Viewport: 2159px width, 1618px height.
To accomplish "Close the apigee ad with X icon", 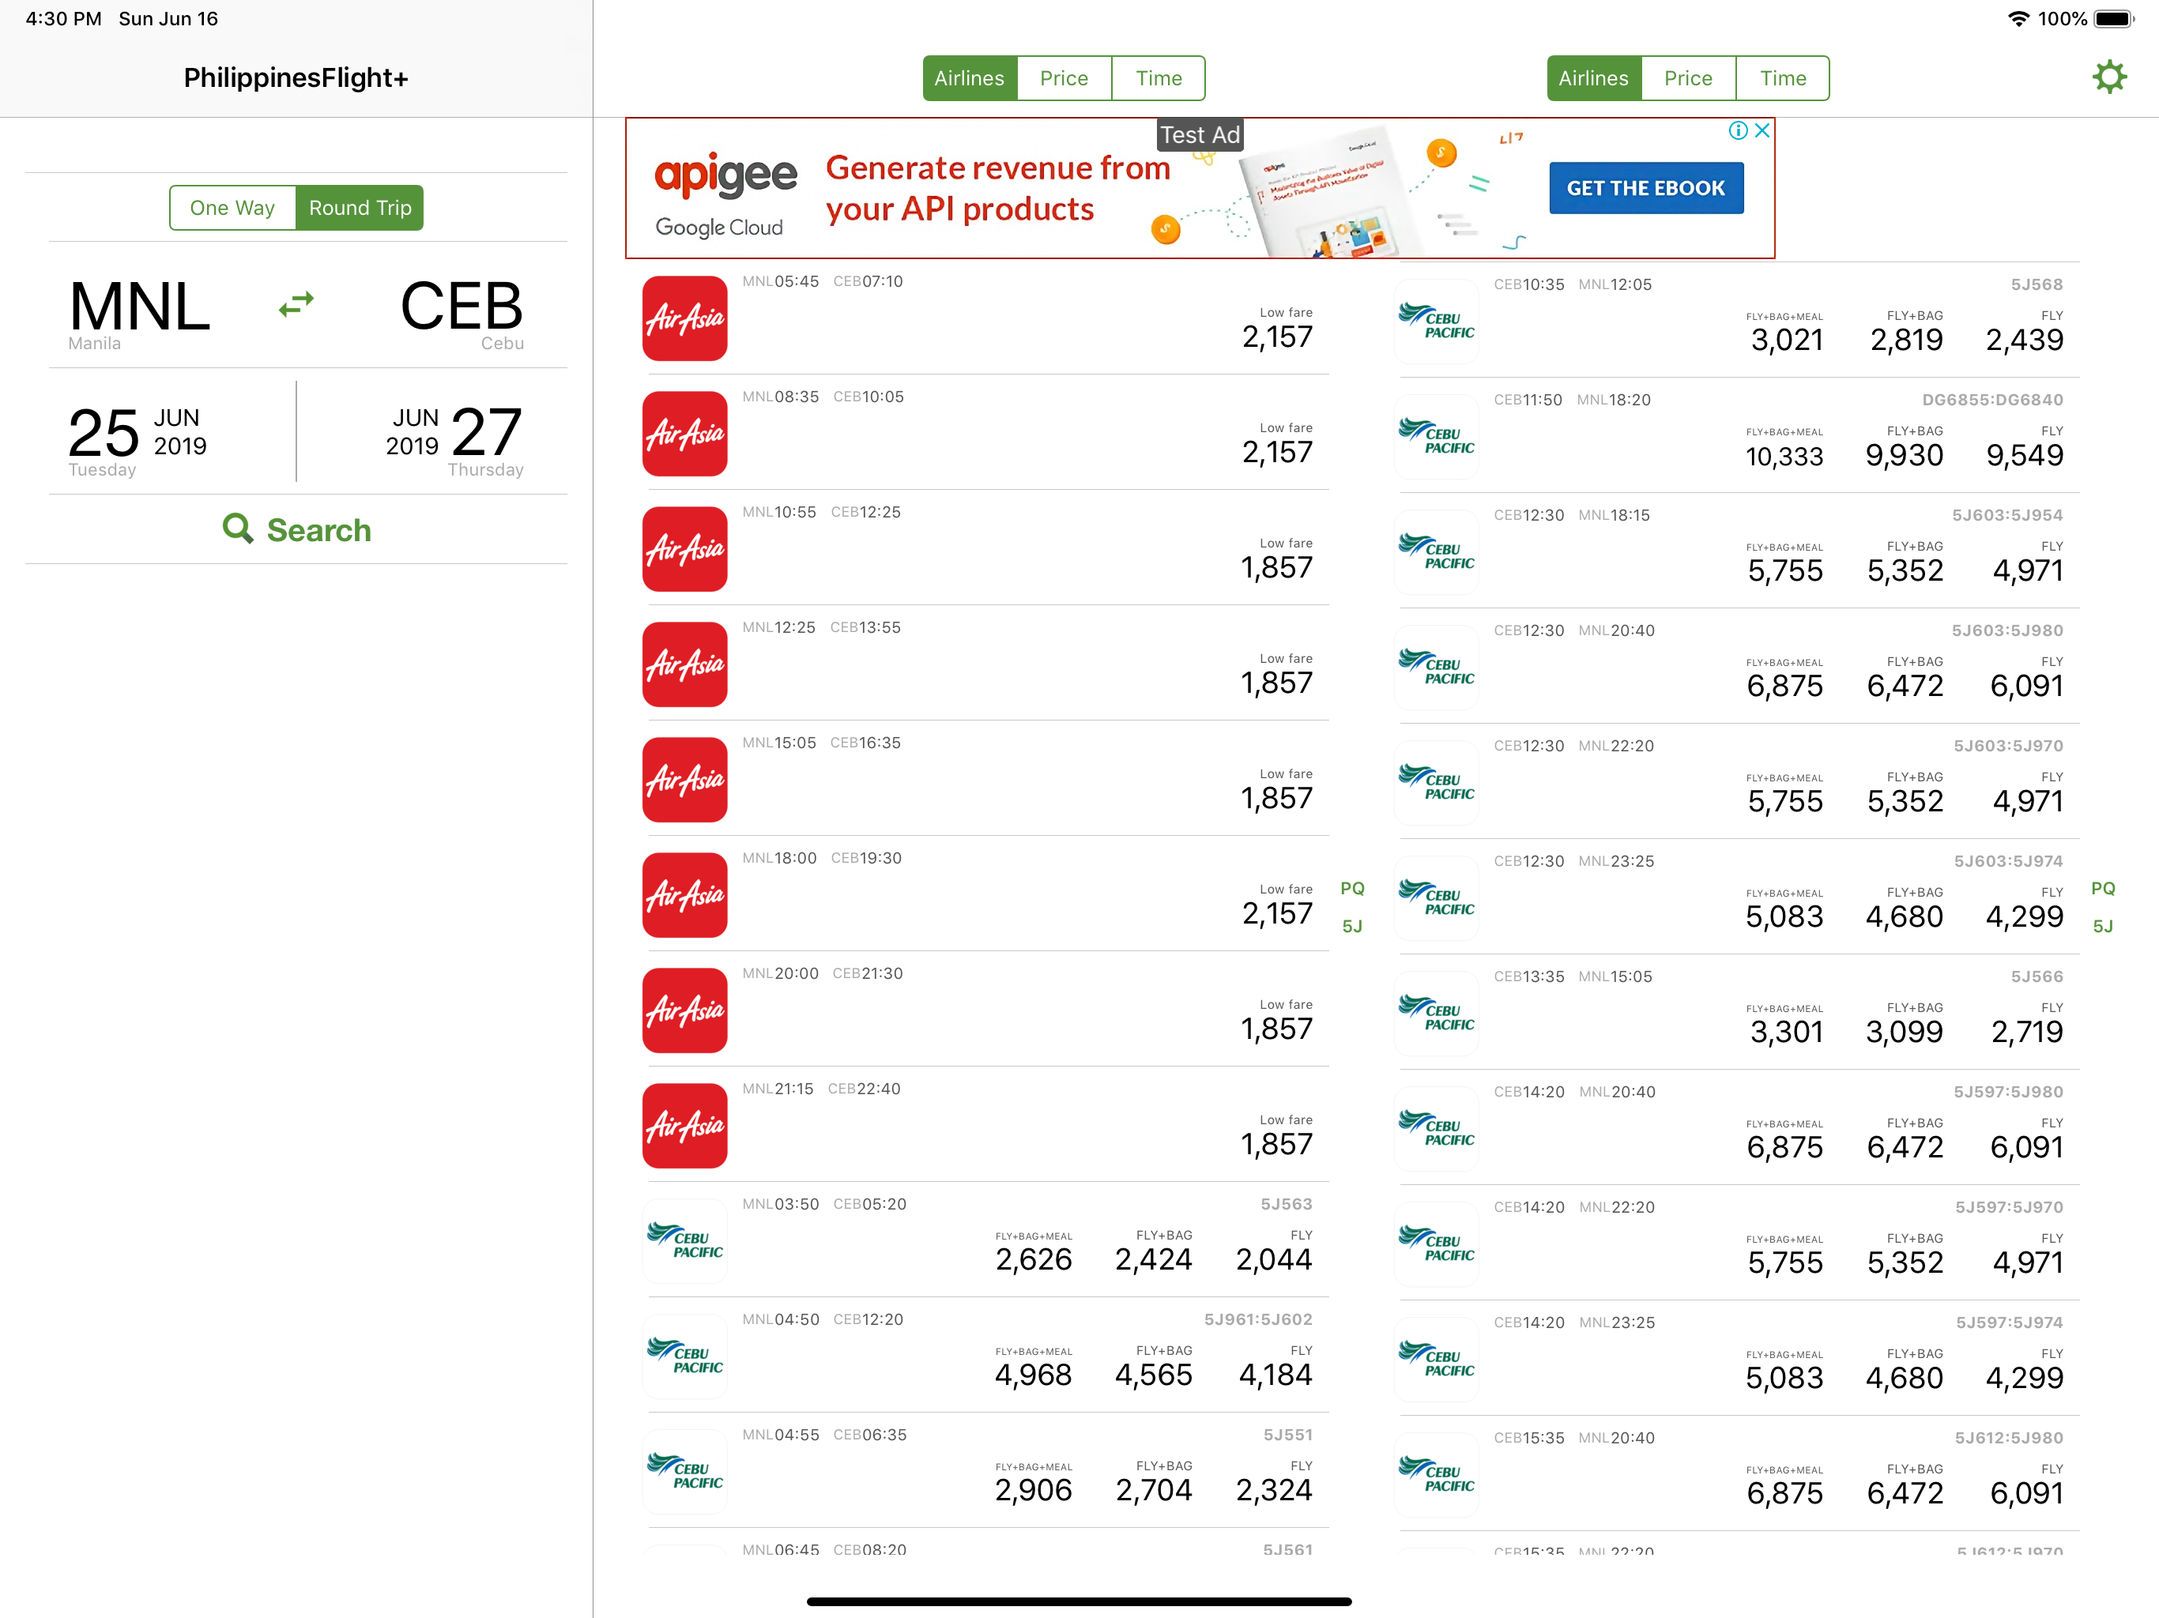I will (x=1761, y=131).
